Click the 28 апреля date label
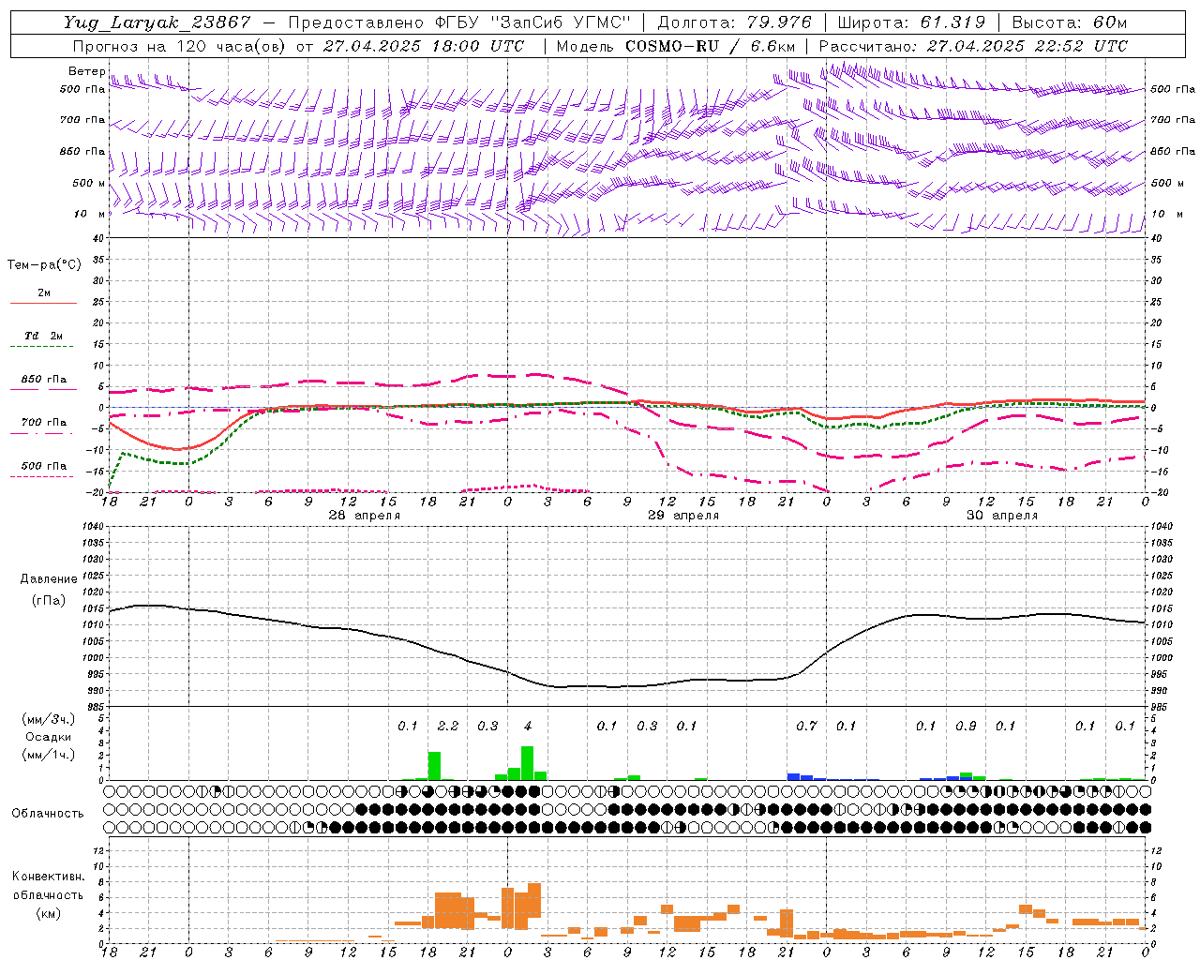The width and height of the screenshot is (1200, 960). point(364,516)
